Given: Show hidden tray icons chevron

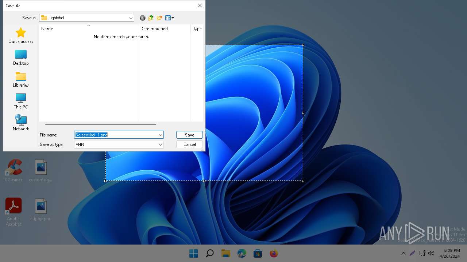Looking at the screenshot, I should point(404,253).
